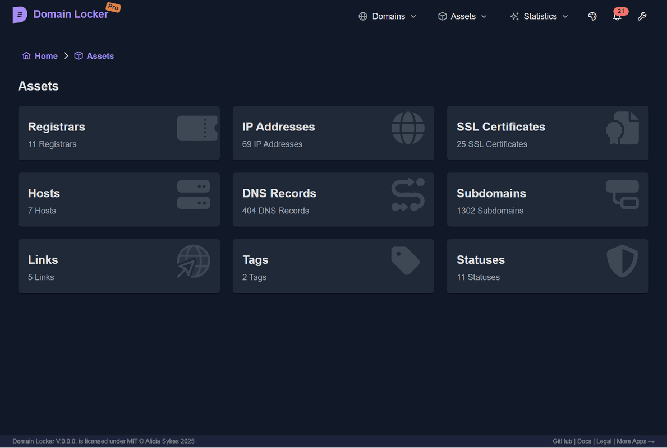Click the server icon on Hosts card
This screenshot has height=448, width=667.
coord(194,195)
